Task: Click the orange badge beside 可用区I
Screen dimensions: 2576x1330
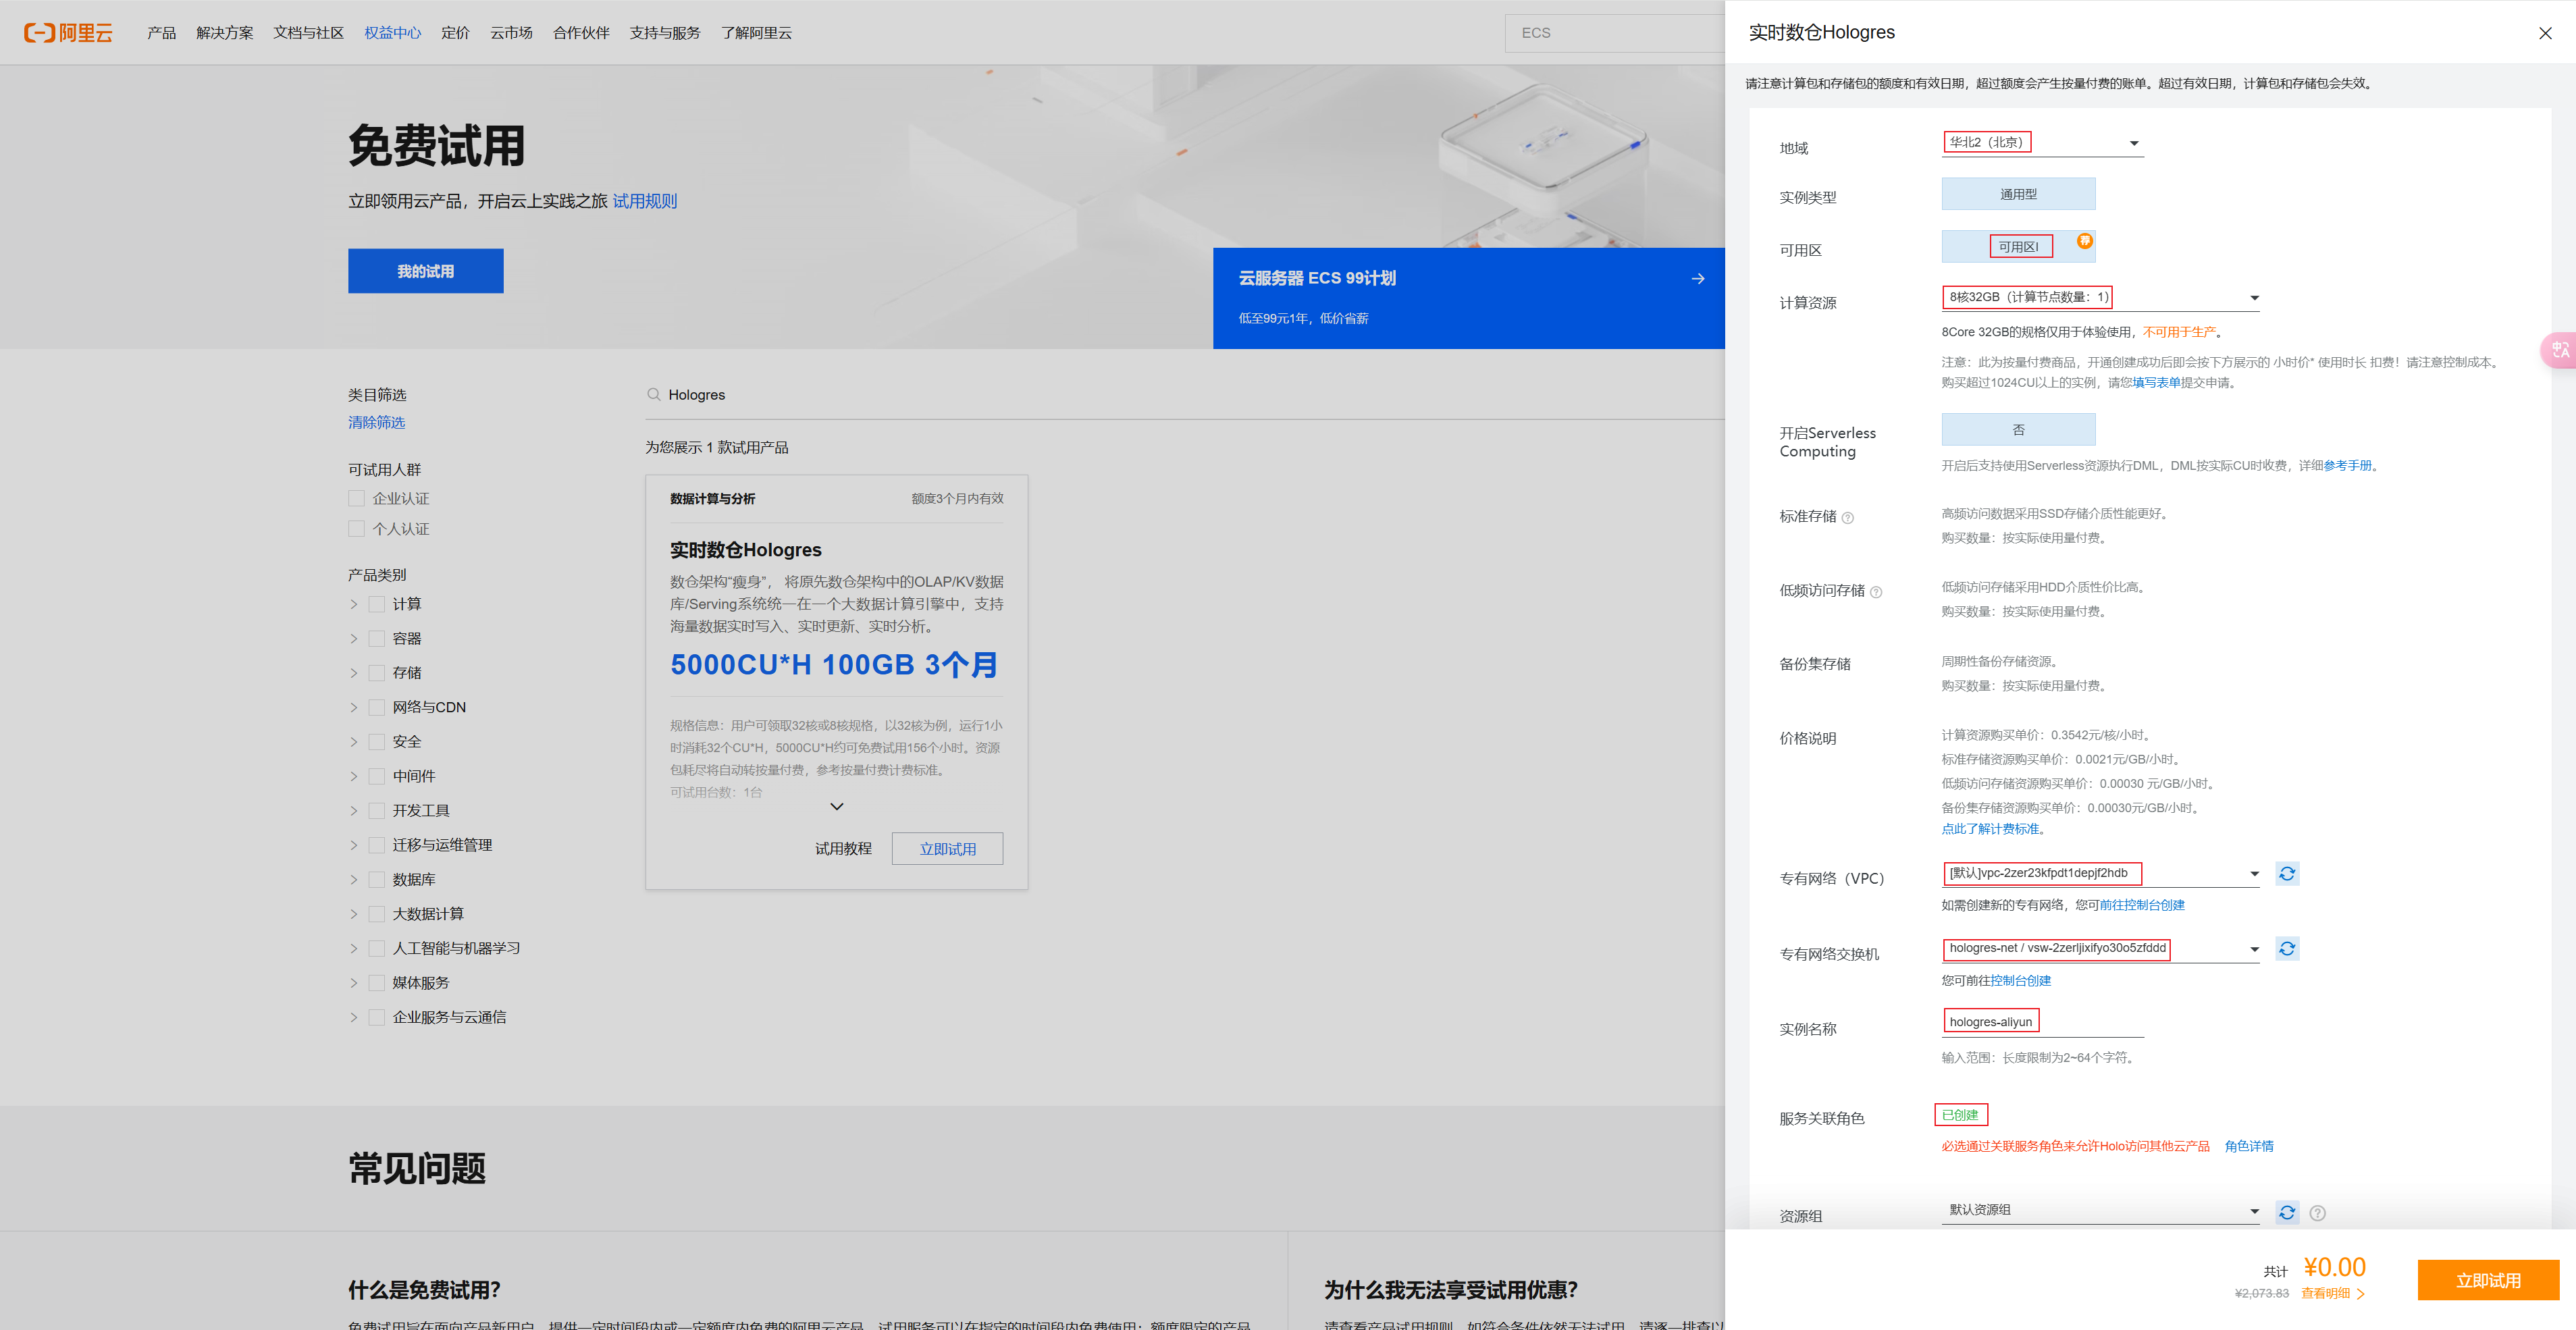Action: (2084, 241)
